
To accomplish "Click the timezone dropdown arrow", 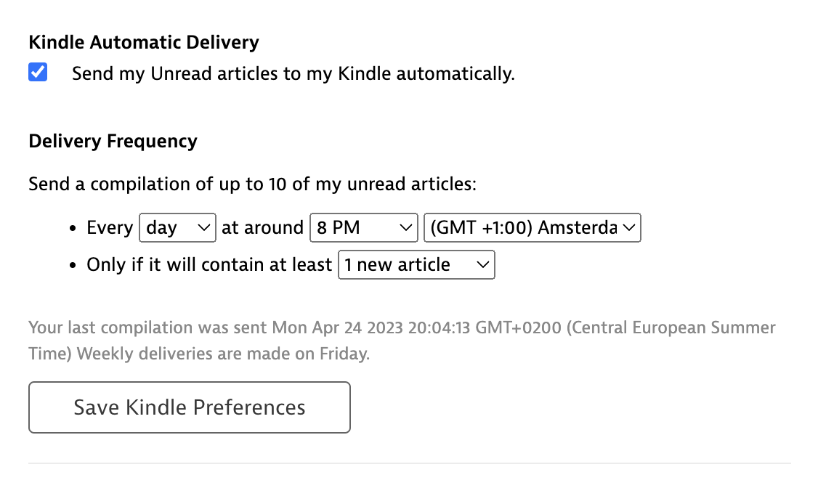I will [x=629, y=227].
